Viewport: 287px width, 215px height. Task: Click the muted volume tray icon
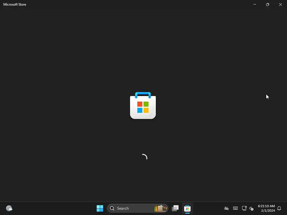point(251,208)
